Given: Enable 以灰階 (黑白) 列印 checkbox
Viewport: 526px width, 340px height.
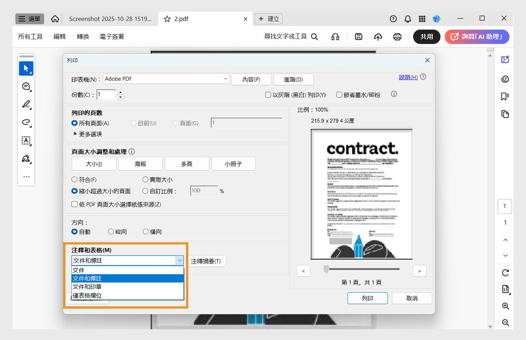Looking at the screenshot, I should point(268,94).
